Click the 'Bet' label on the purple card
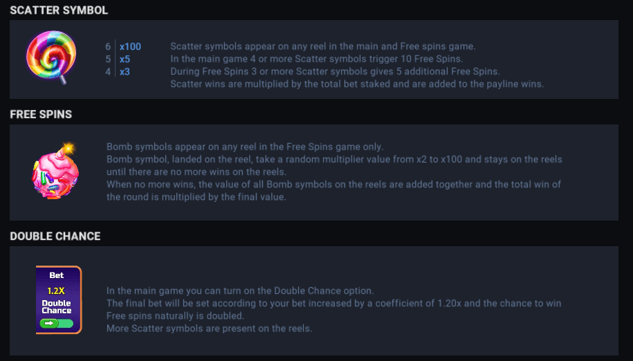The height and width of the screenshot is (361, 633). [57, 275]
